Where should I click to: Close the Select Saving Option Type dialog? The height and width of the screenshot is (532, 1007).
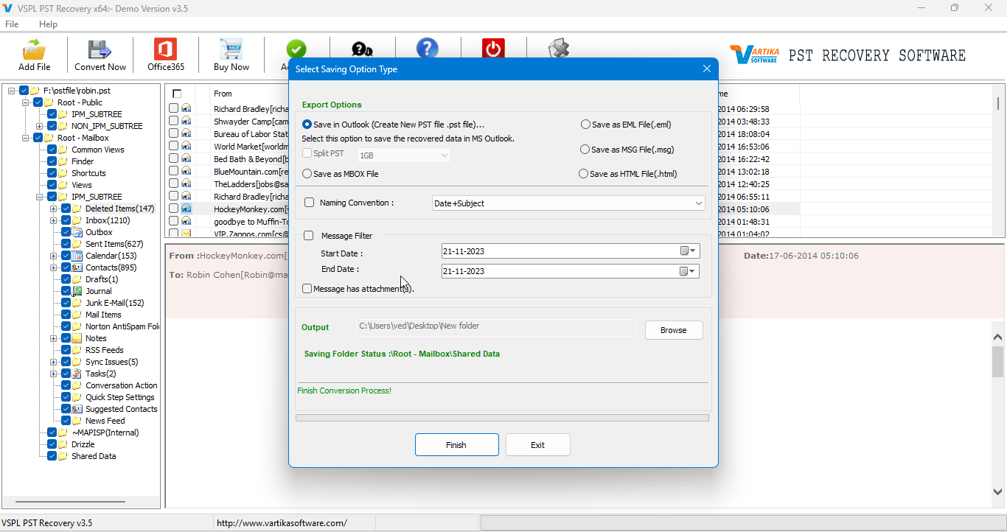pyautogui.click(x=706, y=69)
